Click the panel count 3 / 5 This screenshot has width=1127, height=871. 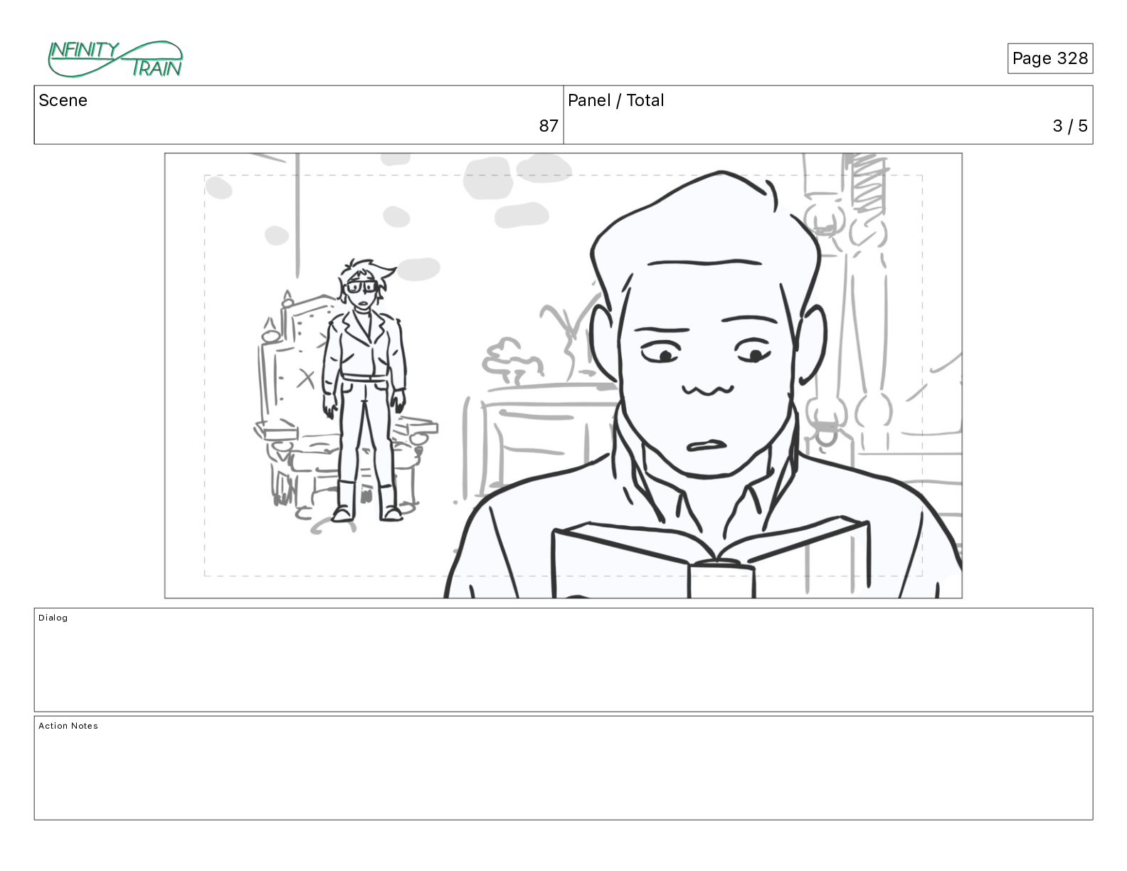click(x=1070, y=126)
